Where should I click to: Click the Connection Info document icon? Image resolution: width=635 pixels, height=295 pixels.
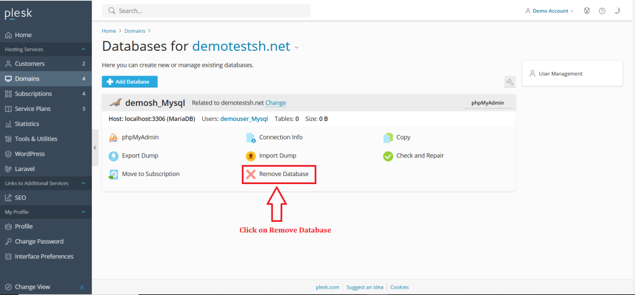[251, 138]
